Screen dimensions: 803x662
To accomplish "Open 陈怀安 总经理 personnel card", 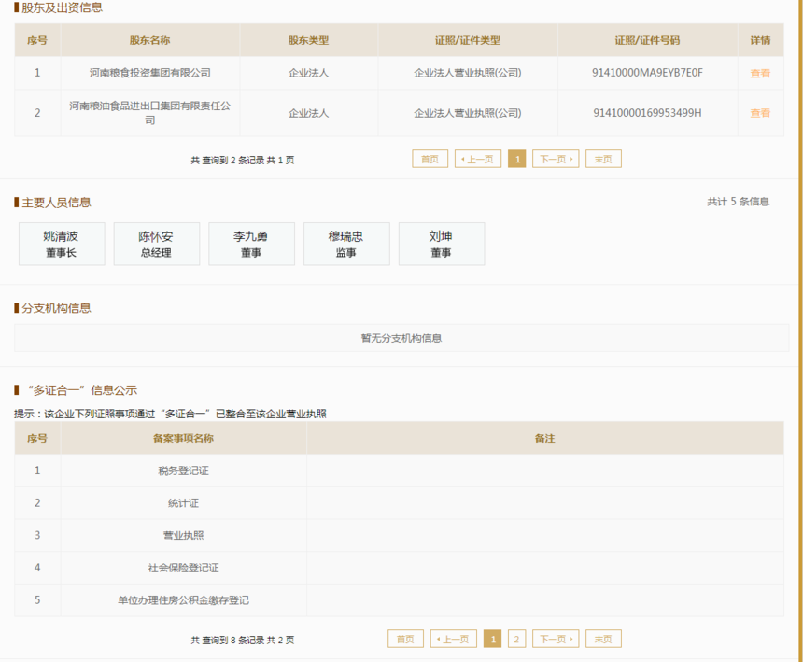I will [156, 244].
